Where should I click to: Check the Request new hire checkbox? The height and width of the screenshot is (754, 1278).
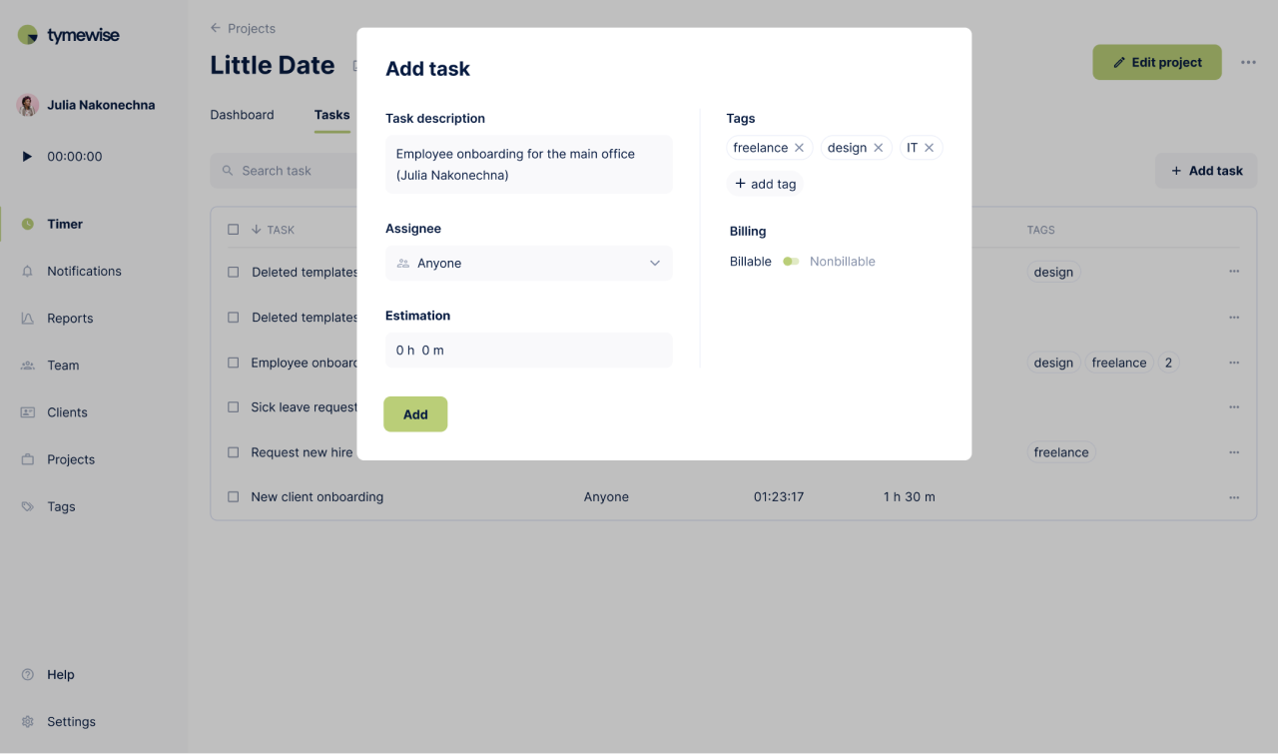click(x=234, y=452)
